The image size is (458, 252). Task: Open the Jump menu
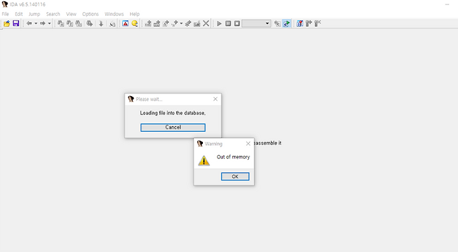(34, 14)
